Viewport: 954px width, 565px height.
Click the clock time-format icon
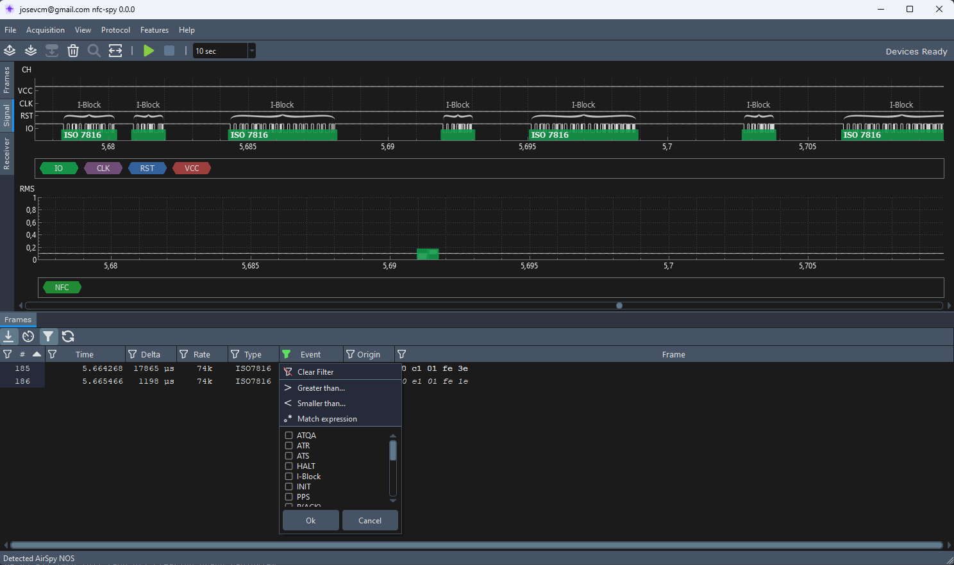coord(28,336)
